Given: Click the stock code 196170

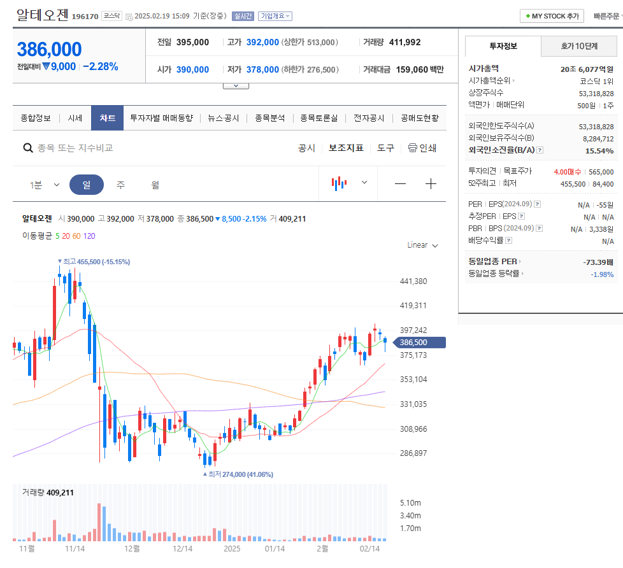Looking at the screenshot, I should [x=85, y=17].
